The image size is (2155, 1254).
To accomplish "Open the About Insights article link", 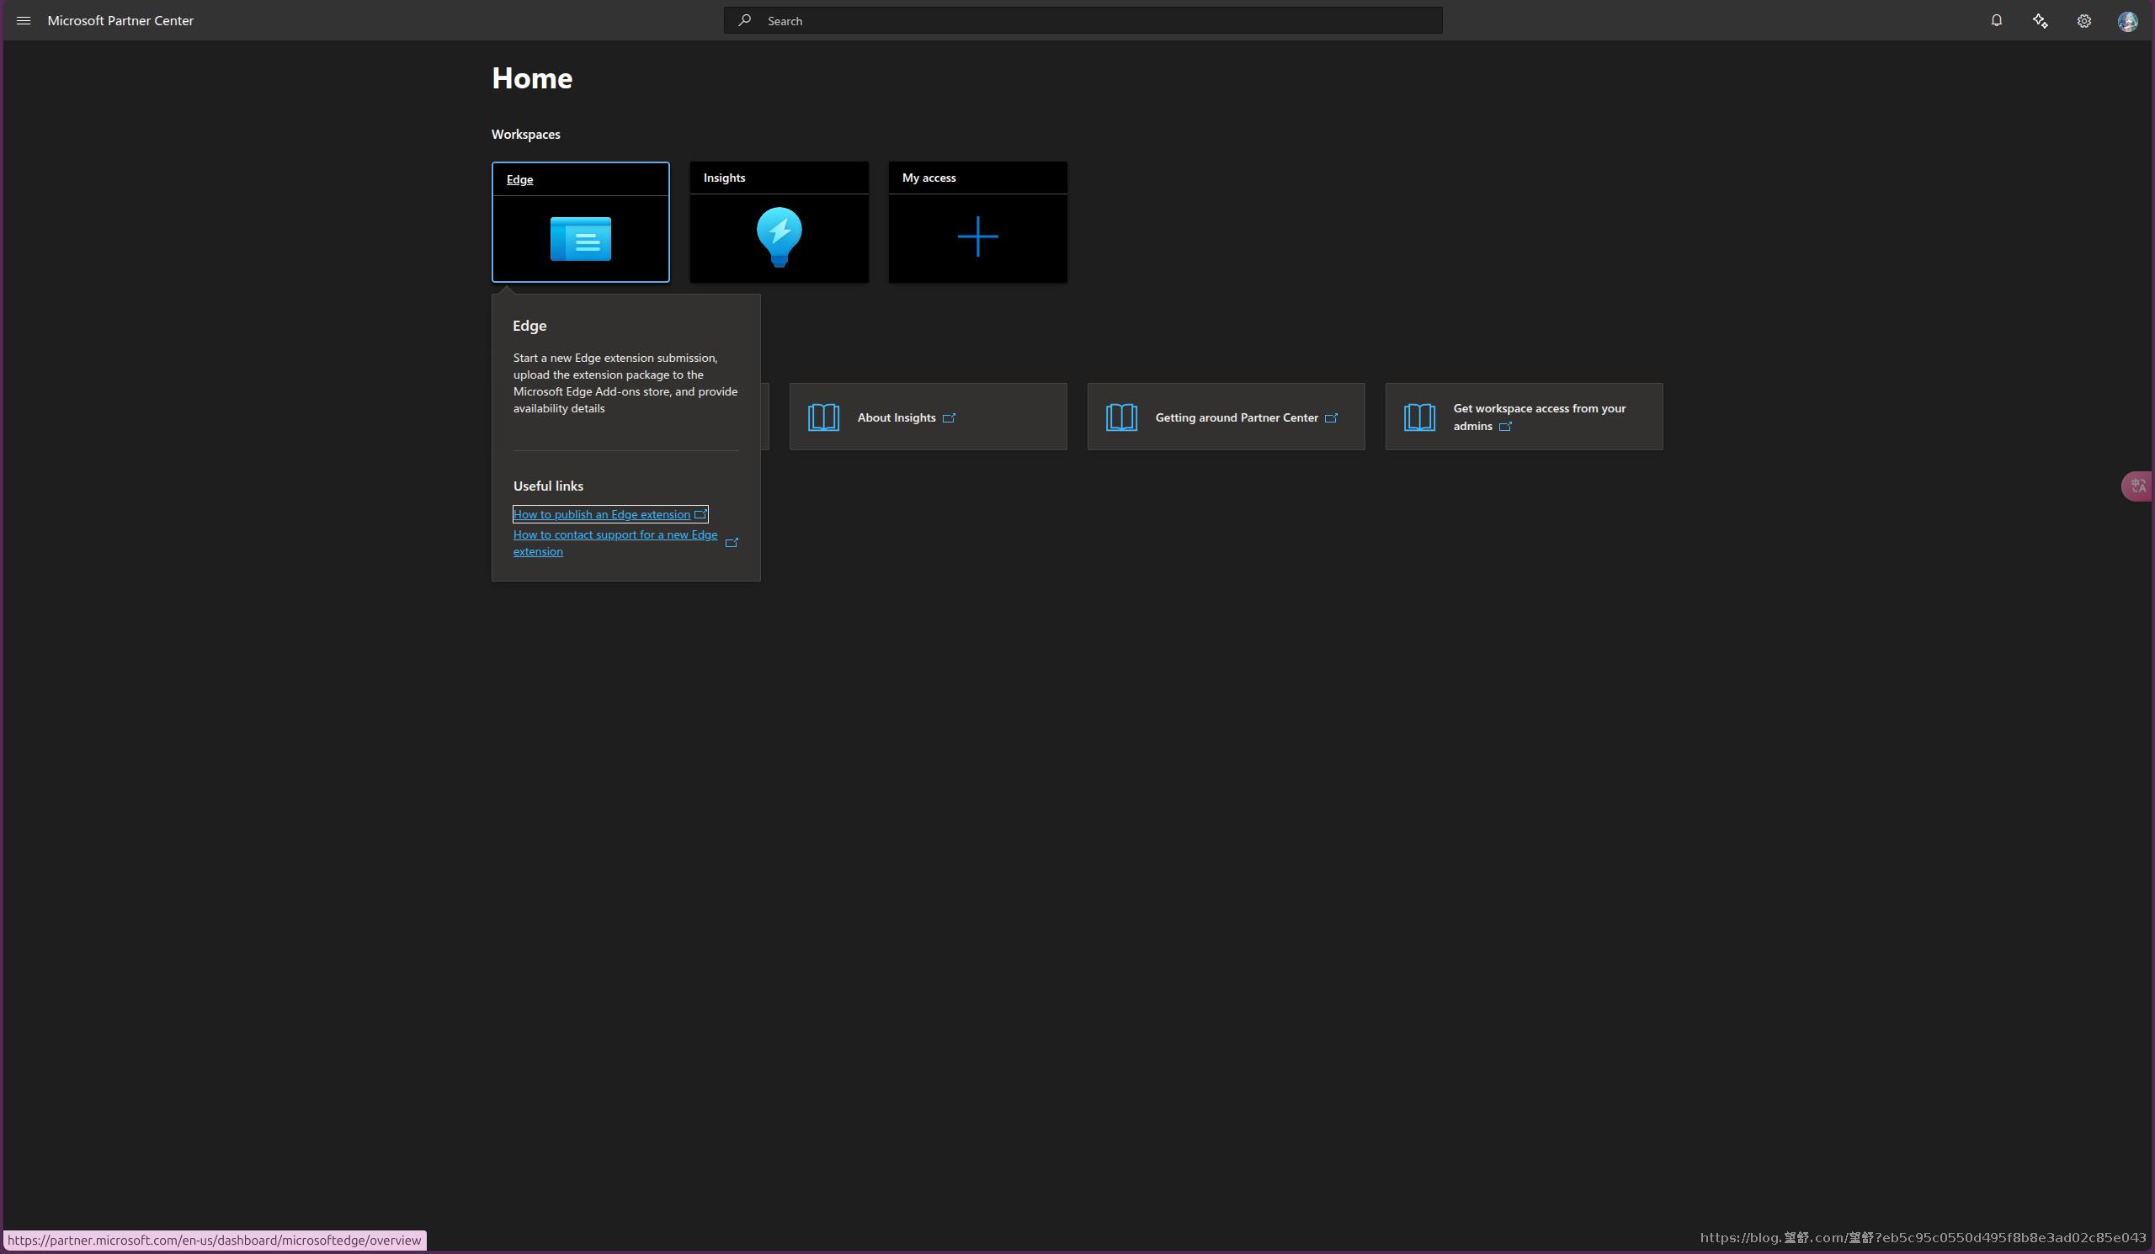I will pos(897,417).
